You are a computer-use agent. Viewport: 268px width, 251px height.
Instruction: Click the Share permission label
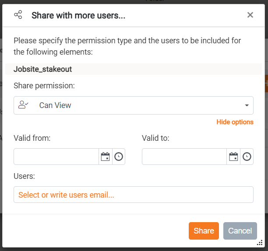coord(44,85)
